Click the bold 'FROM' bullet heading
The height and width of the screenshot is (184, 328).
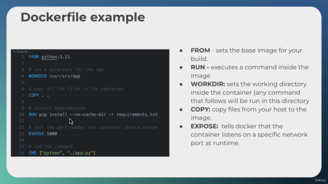200,51
